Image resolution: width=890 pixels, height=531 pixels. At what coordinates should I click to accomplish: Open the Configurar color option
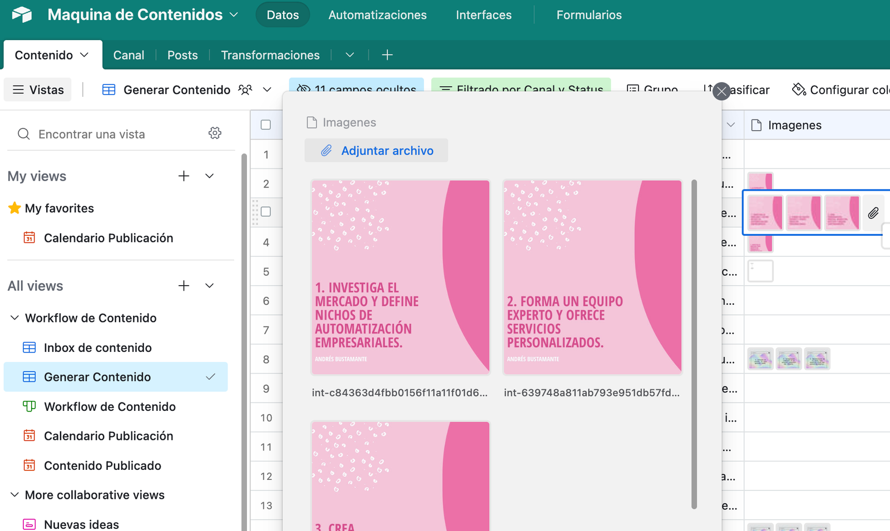[840, 90]
